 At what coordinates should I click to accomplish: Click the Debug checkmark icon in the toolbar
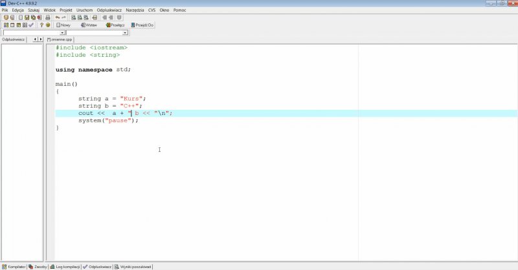(31, 25)
